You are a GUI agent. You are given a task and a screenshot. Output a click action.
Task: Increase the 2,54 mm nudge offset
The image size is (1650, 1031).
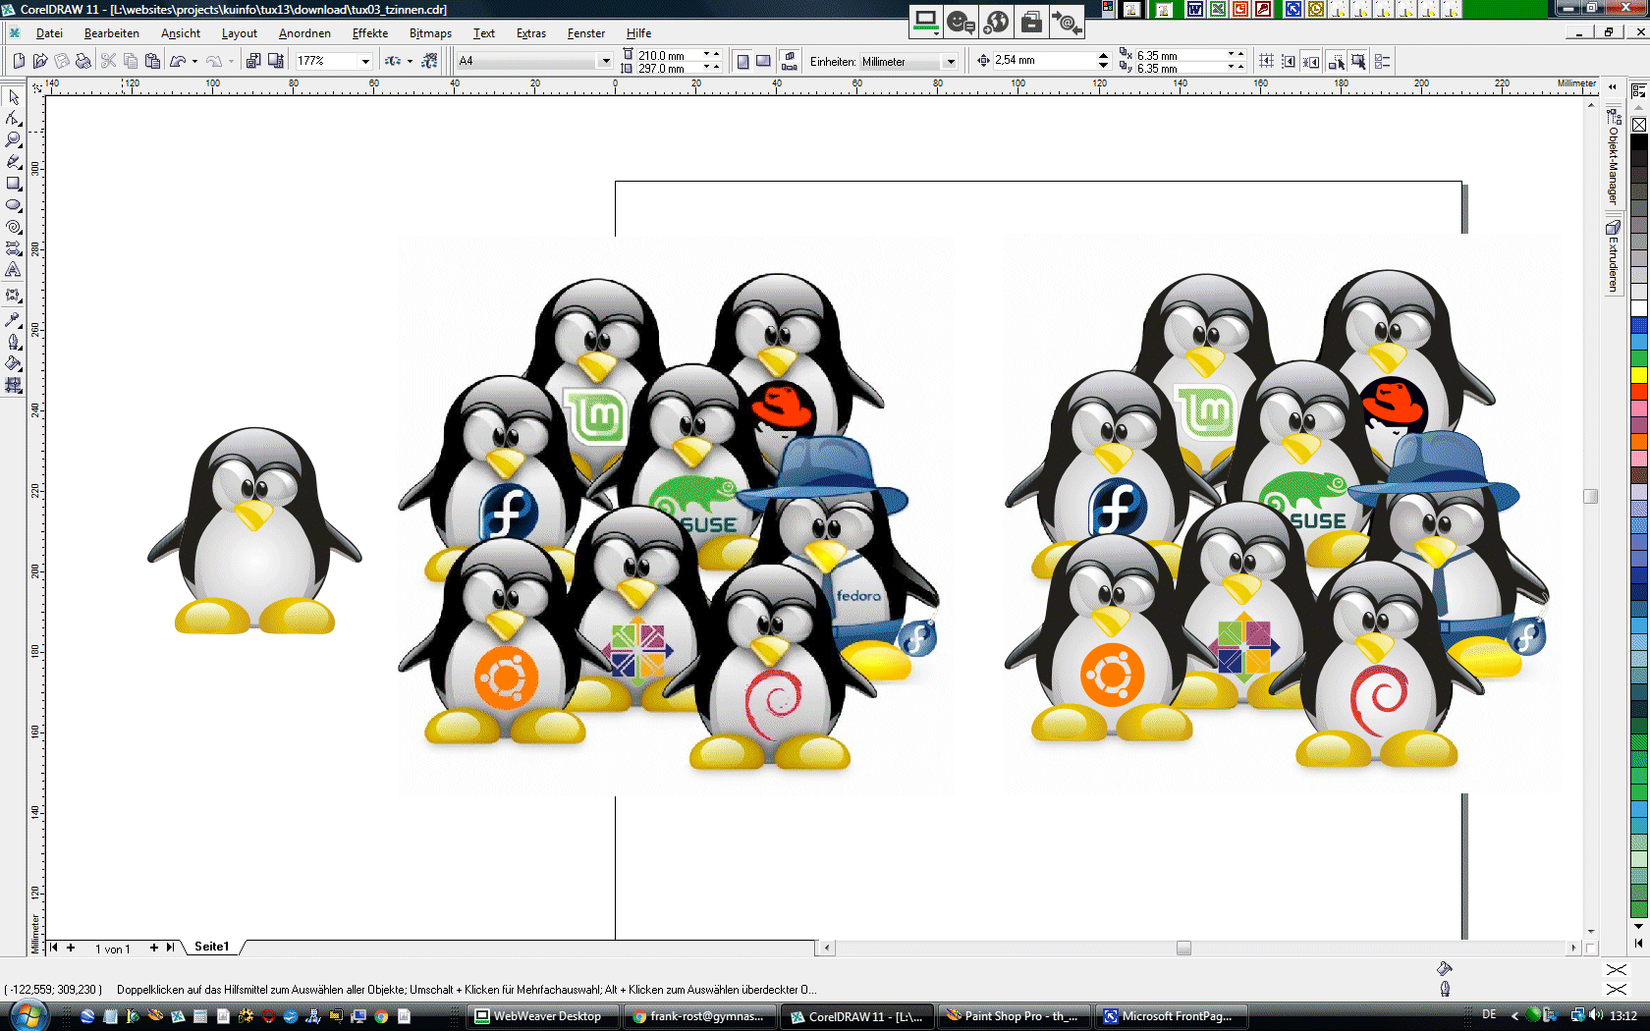(1104, 56)
